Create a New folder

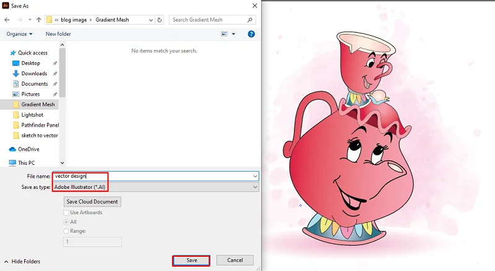(58, 34)
